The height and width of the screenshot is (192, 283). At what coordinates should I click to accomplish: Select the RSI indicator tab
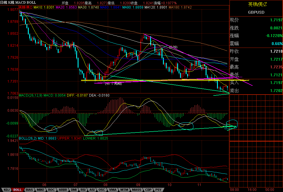pyautogui.click(x=83, y=190)
